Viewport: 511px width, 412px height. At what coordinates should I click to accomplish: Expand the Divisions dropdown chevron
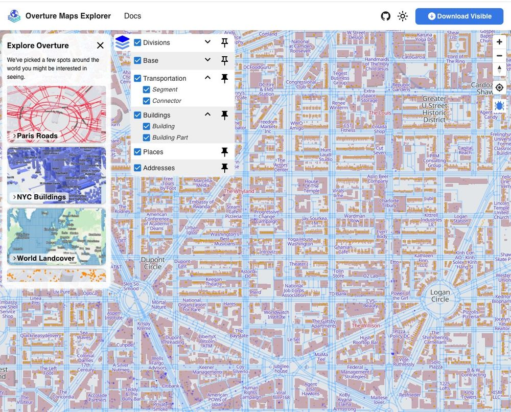pyautogui.click(x=206, y=42)
